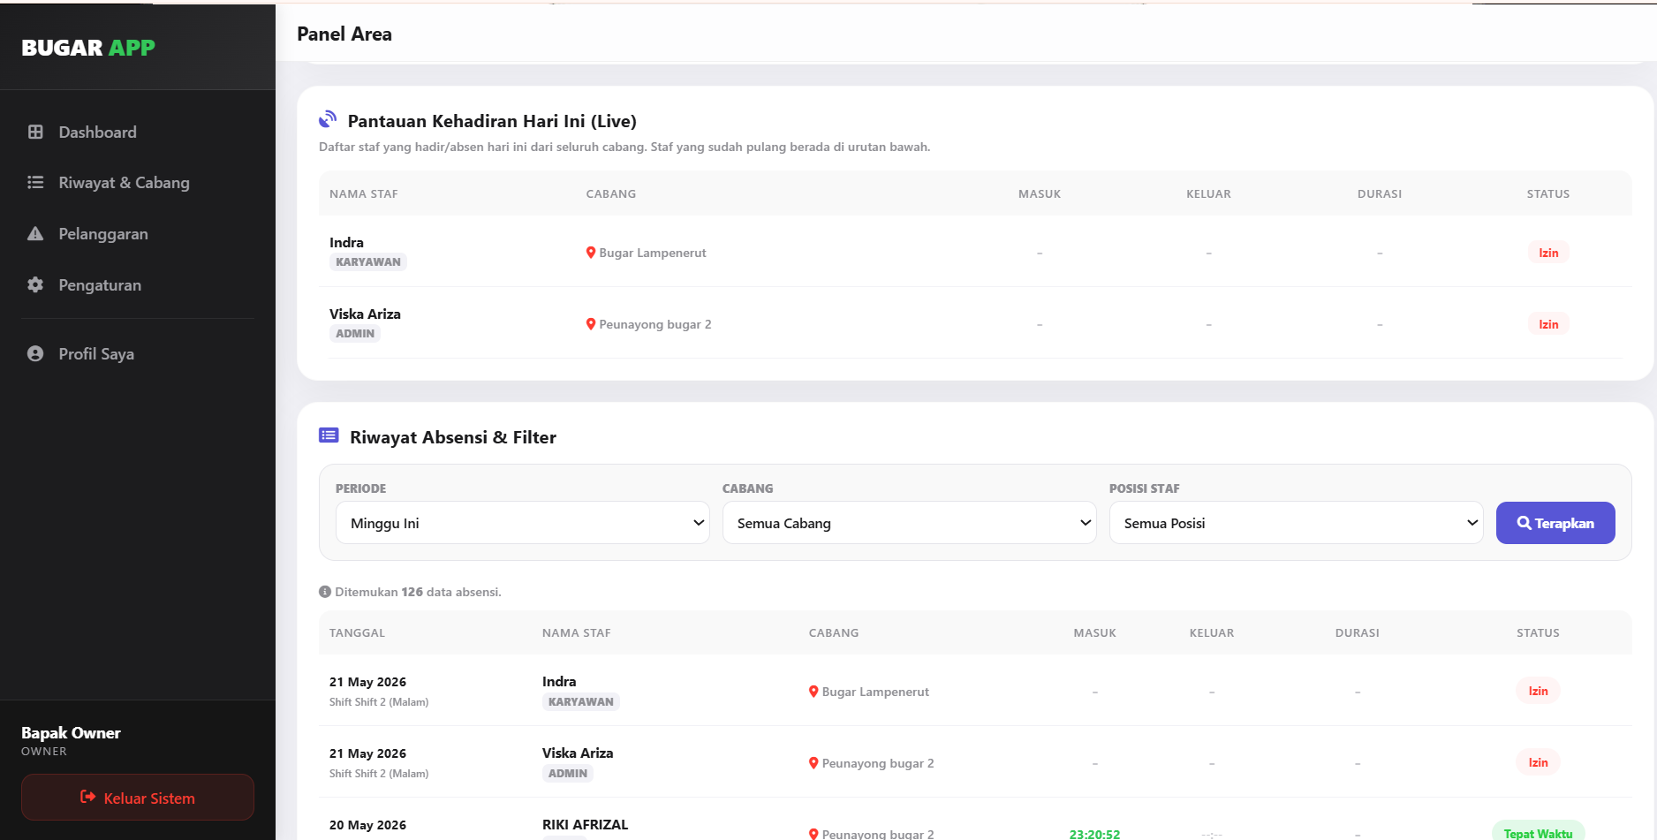1657x840 pixels.
Task: Click the Dashboard grid icon in sidebar
Action: point(35,132)
